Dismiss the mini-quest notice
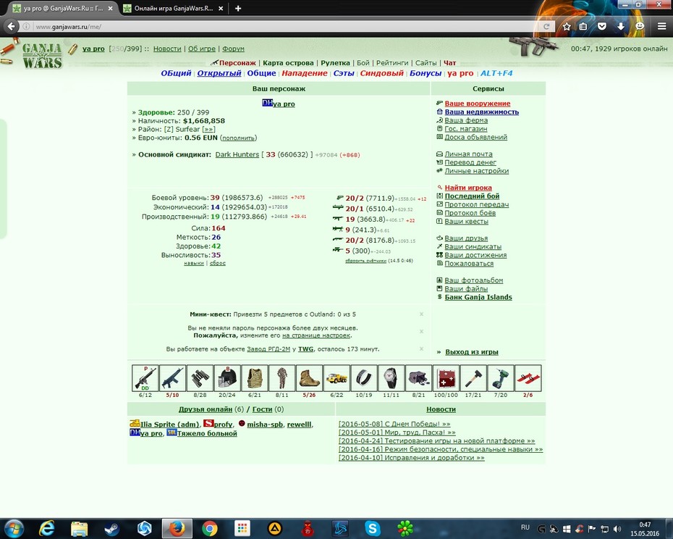 click(421, 314)
